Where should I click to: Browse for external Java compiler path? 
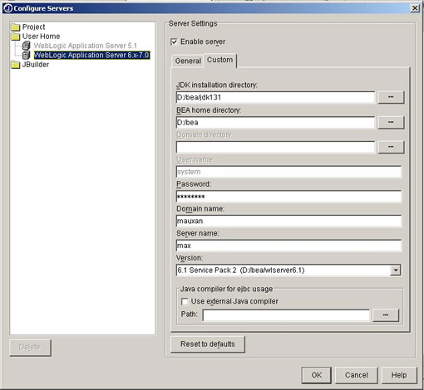click(386, 315)
